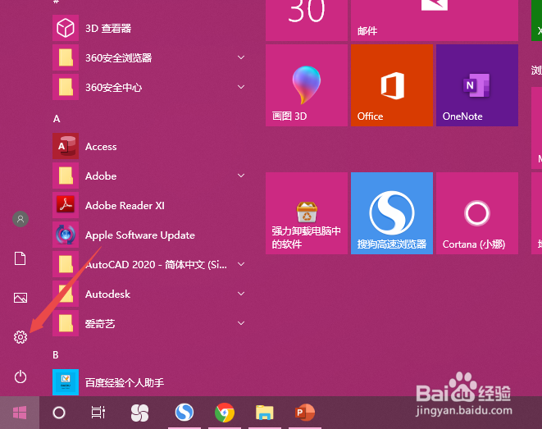Click the Adobe folder name

coord(101,176)
